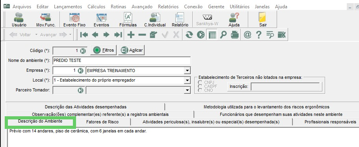
Task: Click the refresh arrows icon
Action: point(189,35)
